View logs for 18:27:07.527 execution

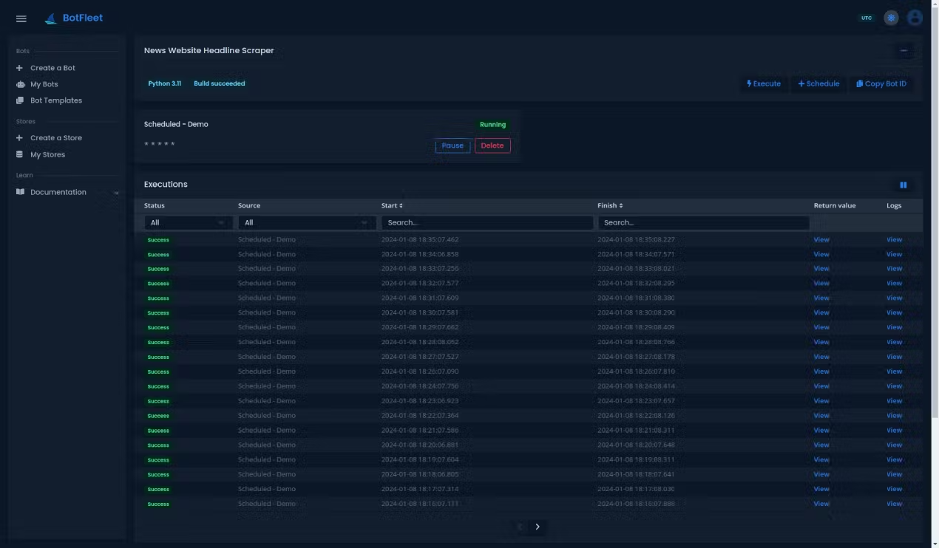click(894, 357)
